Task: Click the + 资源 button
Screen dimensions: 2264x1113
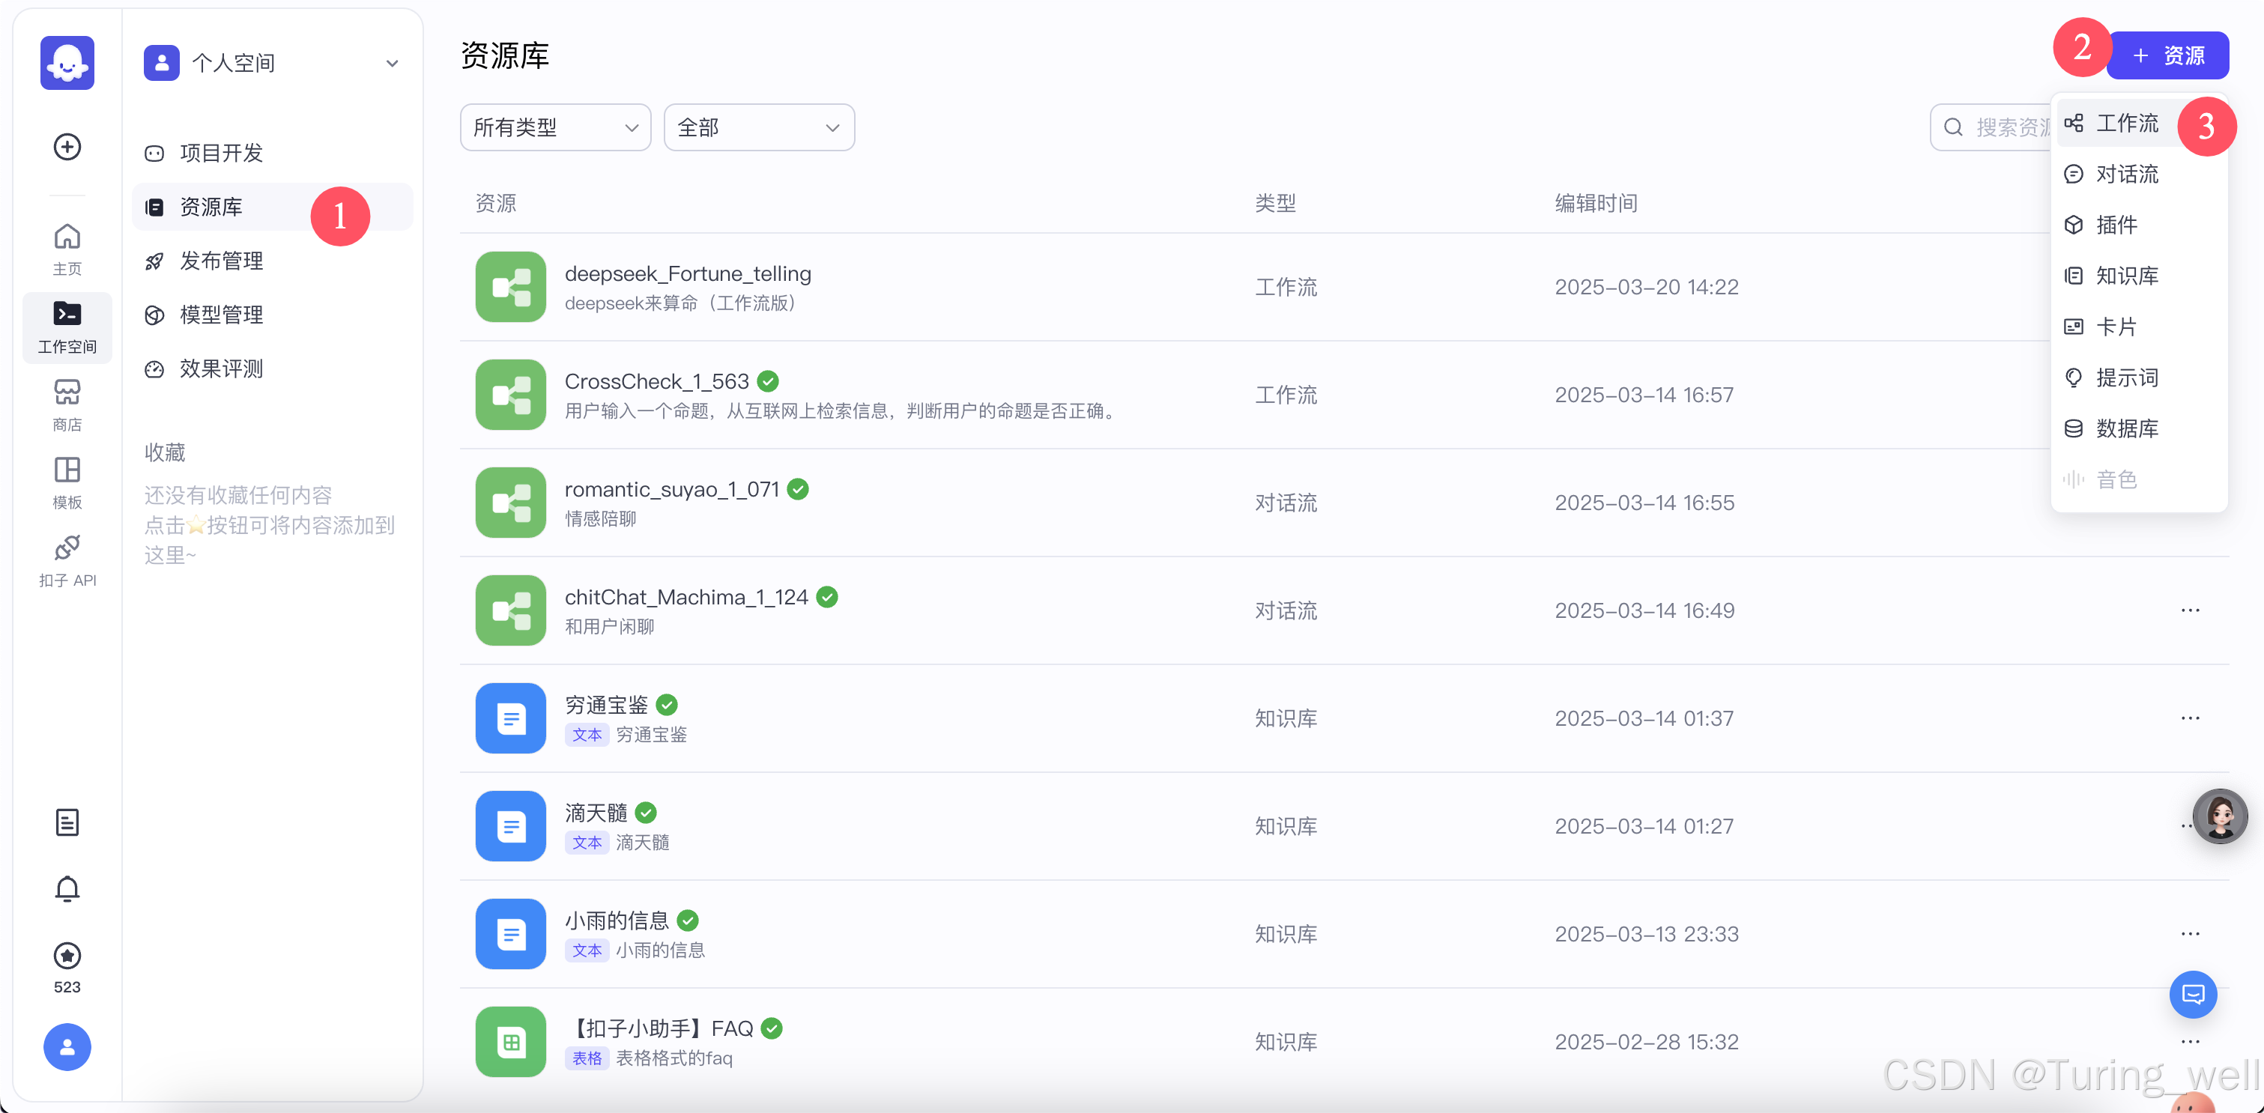Action: point(2167,55)
